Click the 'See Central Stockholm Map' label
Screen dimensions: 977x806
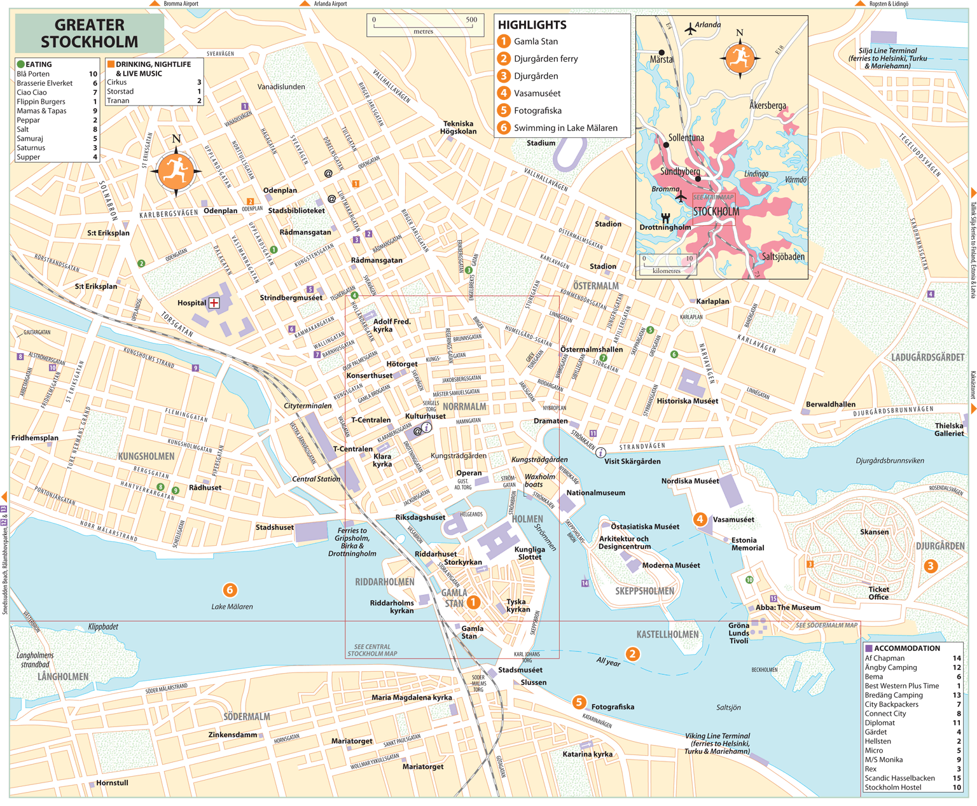click(x=372, y=650)
